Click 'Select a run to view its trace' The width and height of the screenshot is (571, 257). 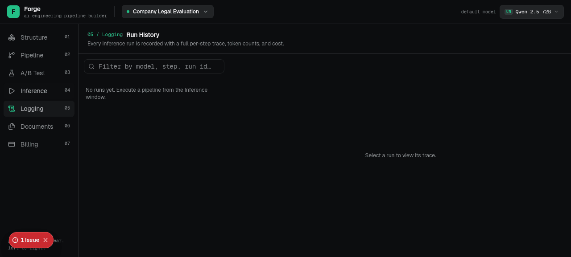(401, 155)
